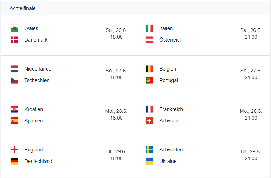Viewport: 271px width, 178px height.
Task: Select the Österreich team name
Action: pyautogui.click(x=171, y=40)
